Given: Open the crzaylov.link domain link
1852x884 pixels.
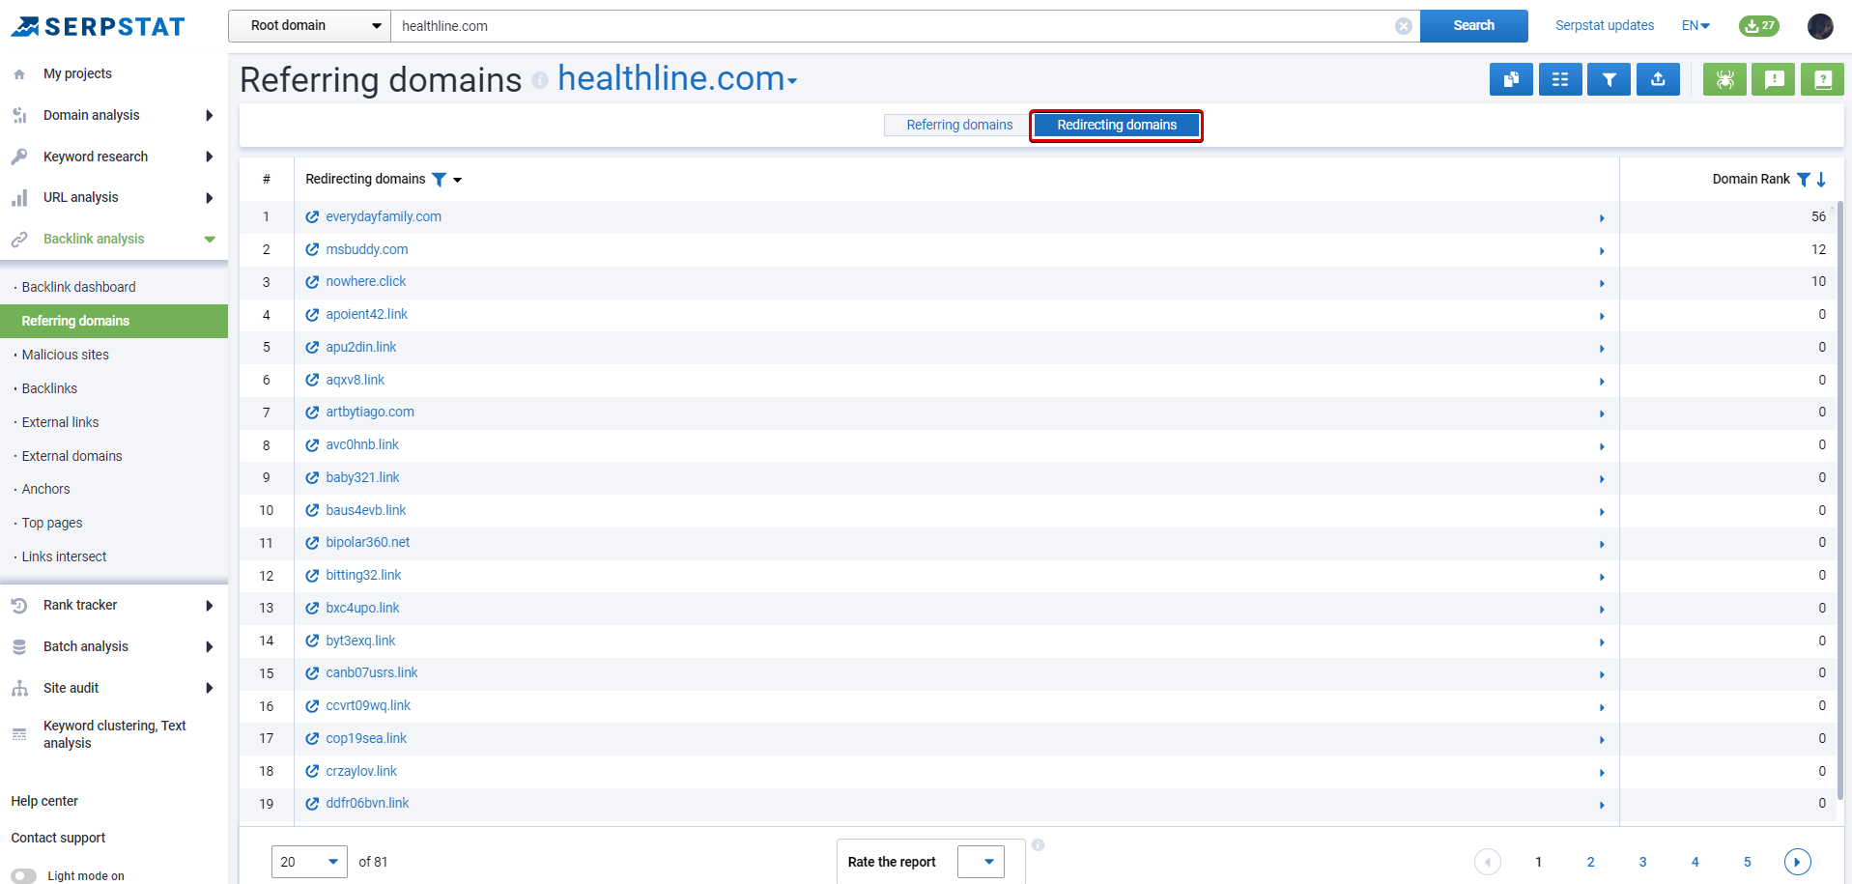Looking at the screenshot, I should pos(361,772).
